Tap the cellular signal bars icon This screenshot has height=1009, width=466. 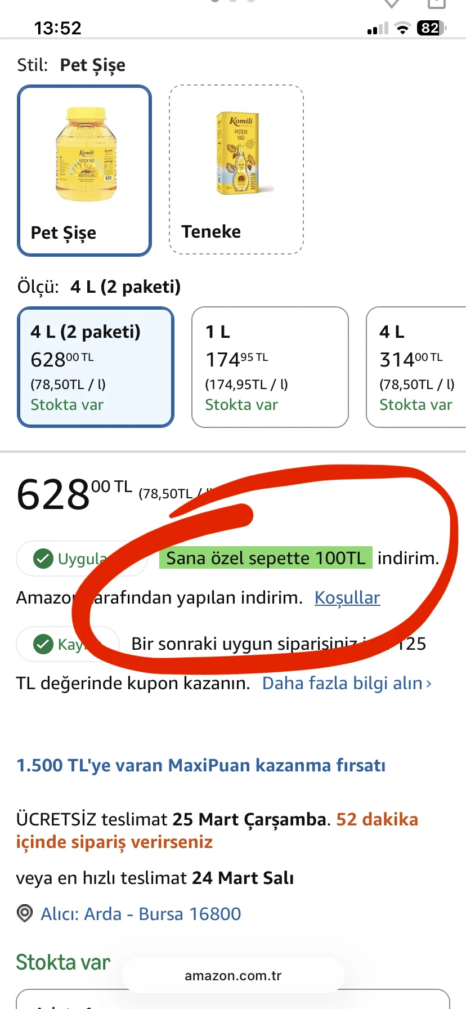pyautogui.click(x=378, y=28)
